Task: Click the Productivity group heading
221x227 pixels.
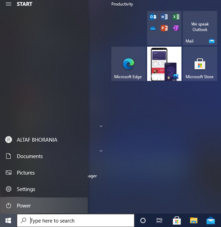Action: click(x=122, y=4)
